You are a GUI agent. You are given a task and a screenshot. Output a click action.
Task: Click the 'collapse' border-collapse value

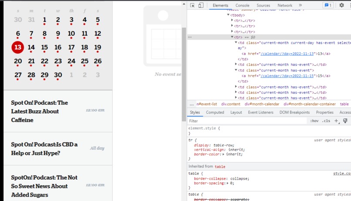tap(239, 179)
